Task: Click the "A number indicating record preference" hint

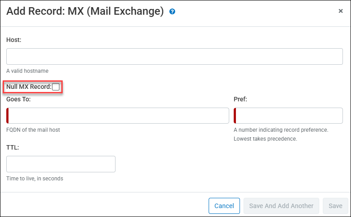Action: (x=281, y=130)
